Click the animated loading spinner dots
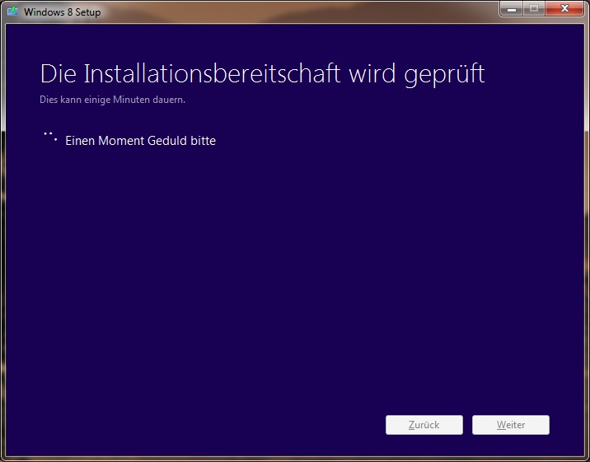This screenshot has width=590, height=462. (x=50, y=137)
